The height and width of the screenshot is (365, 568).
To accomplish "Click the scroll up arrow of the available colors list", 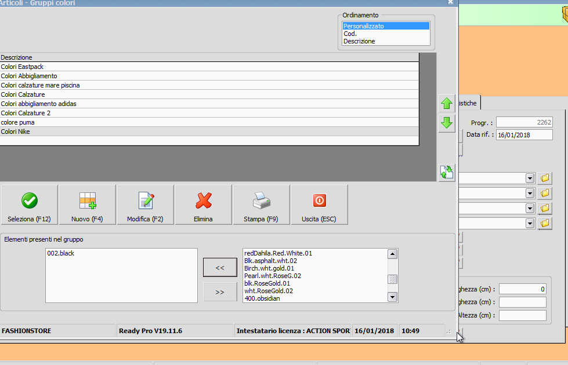I will click(392, 254).
